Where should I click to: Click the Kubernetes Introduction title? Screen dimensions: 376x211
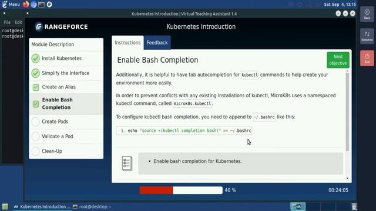[201, 26]
